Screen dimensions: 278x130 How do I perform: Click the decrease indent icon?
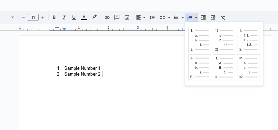(x=203, y=17)
